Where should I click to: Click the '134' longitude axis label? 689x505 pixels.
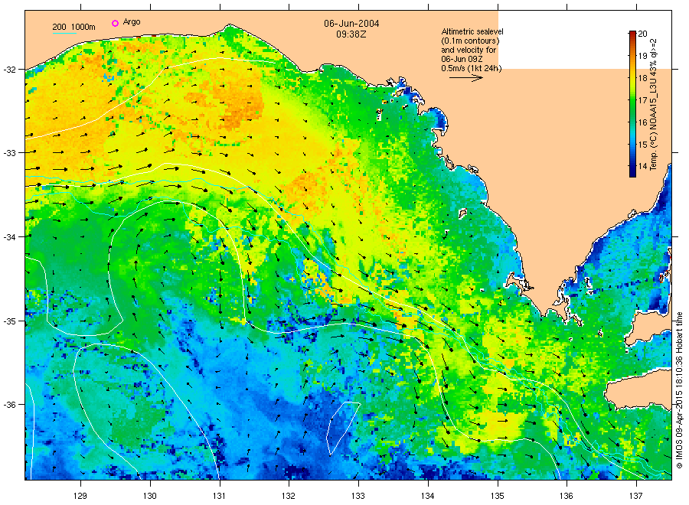tap(427, 496)
